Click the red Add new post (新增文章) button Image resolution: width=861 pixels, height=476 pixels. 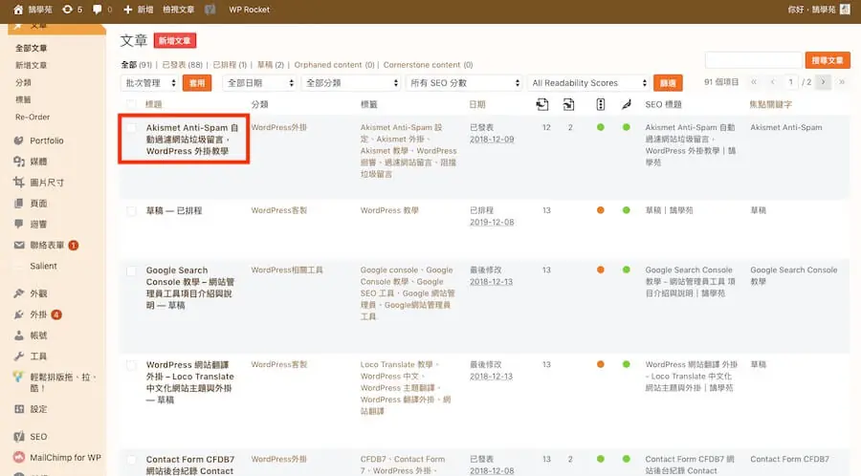175,40
